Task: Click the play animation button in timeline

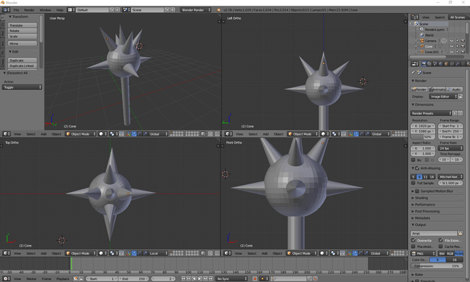Action: click(200, 279)
